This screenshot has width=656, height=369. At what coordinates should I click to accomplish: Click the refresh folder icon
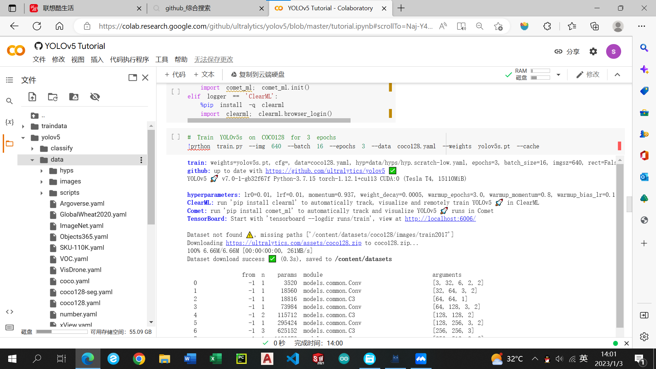[53, 97]
